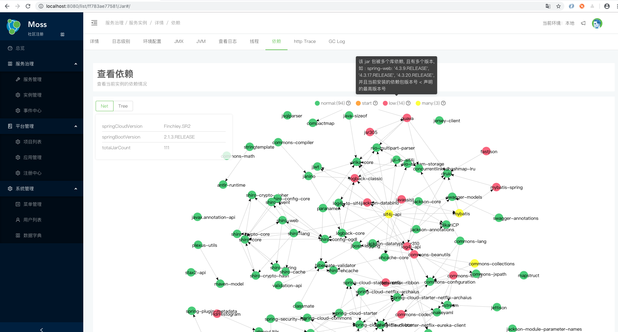Click the mybatis yellow node
The width and height of the screenshot is (618, 332).
(x=459, y=213)
